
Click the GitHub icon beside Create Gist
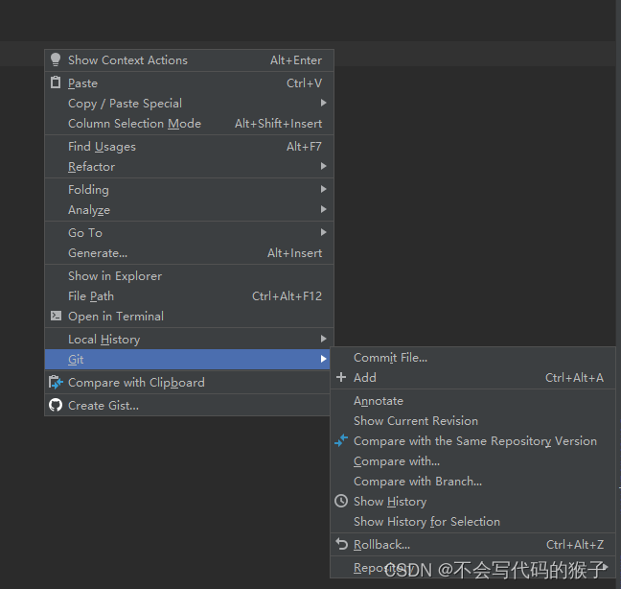click(x=56, y=405)
